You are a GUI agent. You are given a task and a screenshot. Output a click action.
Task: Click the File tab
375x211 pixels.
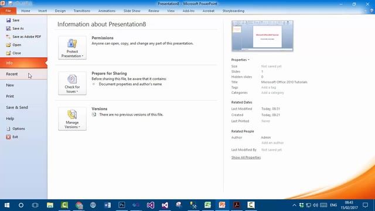[8, 11]
